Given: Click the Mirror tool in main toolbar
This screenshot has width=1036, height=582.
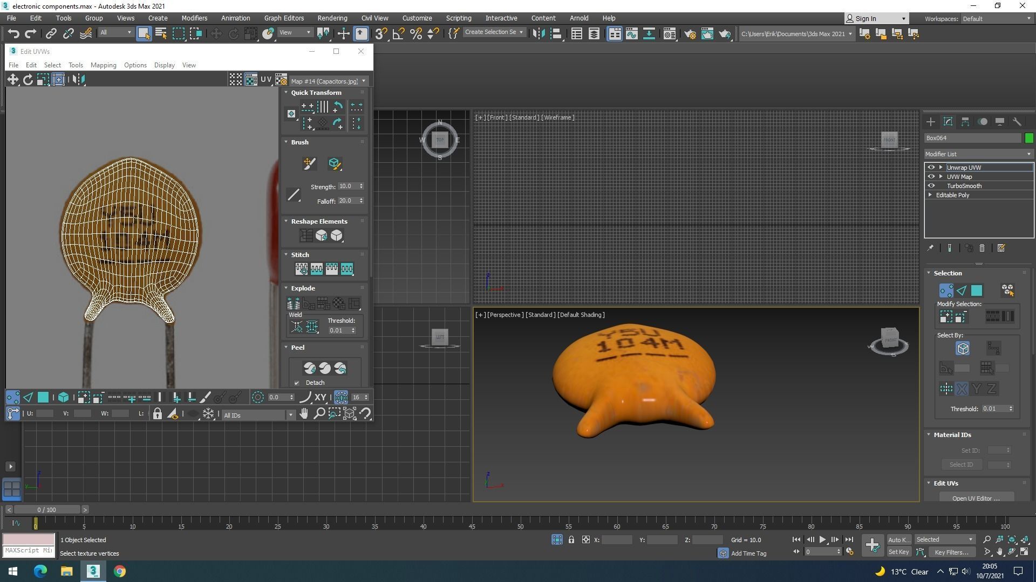Looking at the screenshot, I should point(539,34).
